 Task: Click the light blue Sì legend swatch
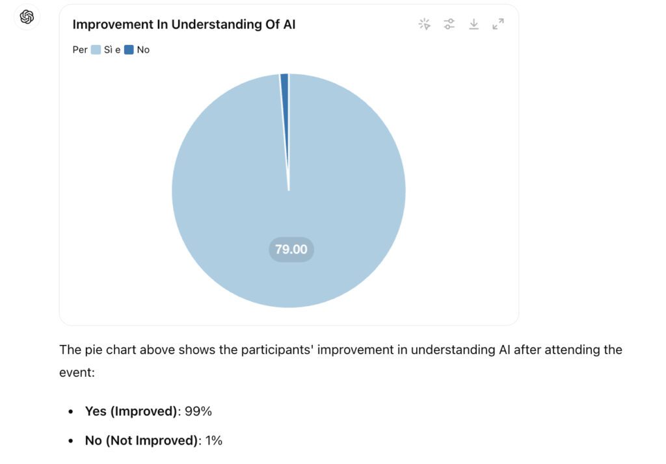pos(96,49)
